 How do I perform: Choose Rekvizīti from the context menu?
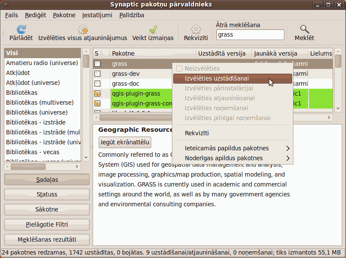pyautogui.click(x=233, y=133)
